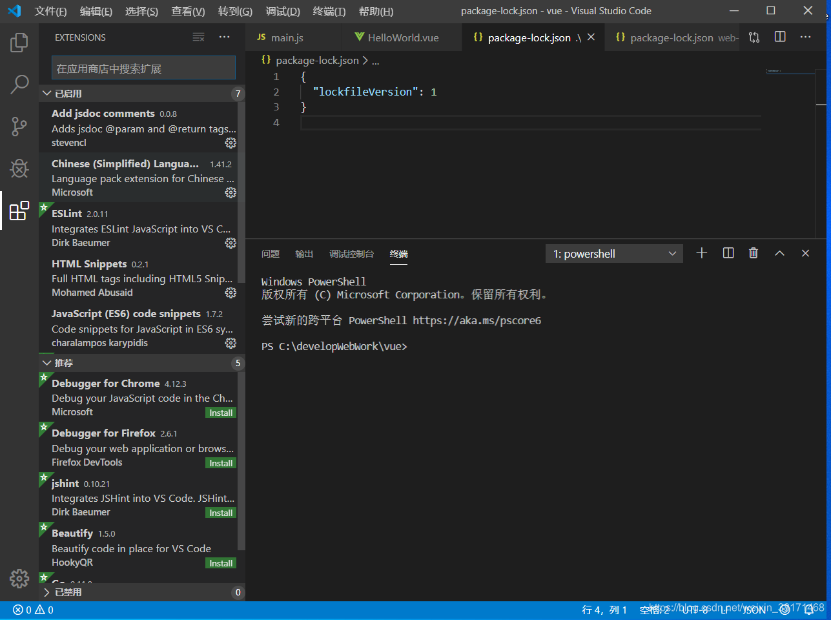
Task: Click the open changes compare icon
Action: tap(754, 37)
